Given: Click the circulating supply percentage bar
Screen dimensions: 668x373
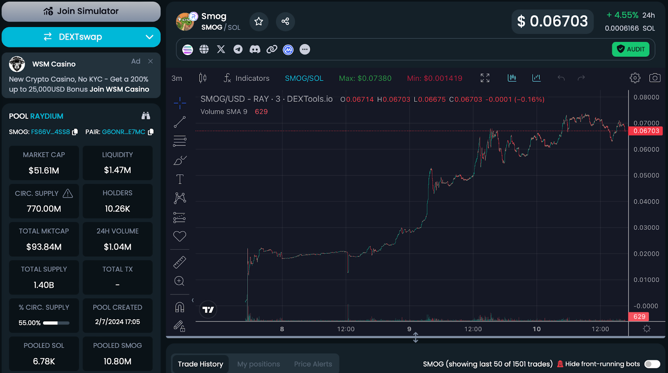Looking at the screenshot, I should [56, 323].
